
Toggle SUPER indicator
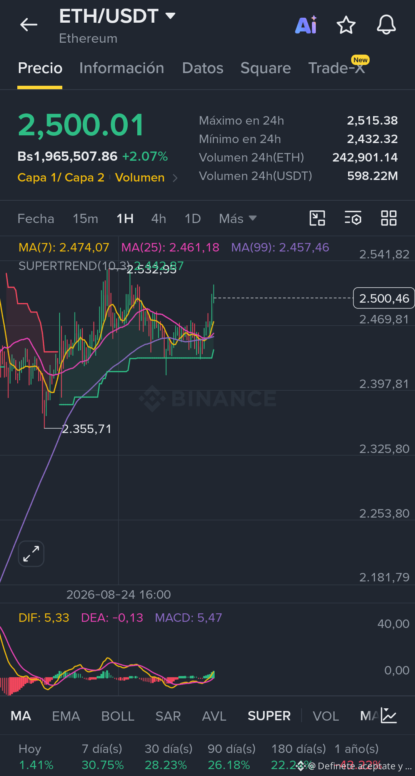269,716
